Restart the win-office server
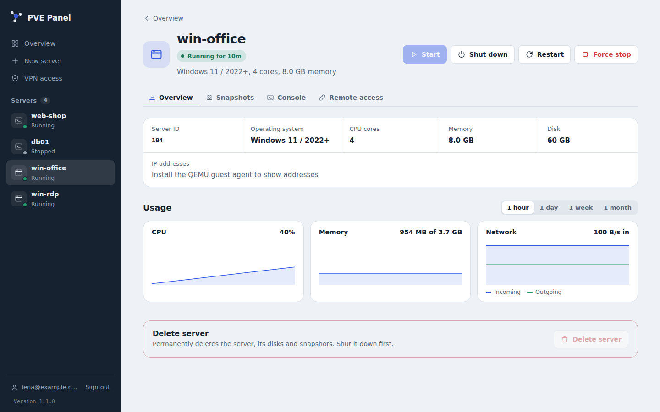Image resolution: width=660 pixels, height=412 pixels. (544, 54)
